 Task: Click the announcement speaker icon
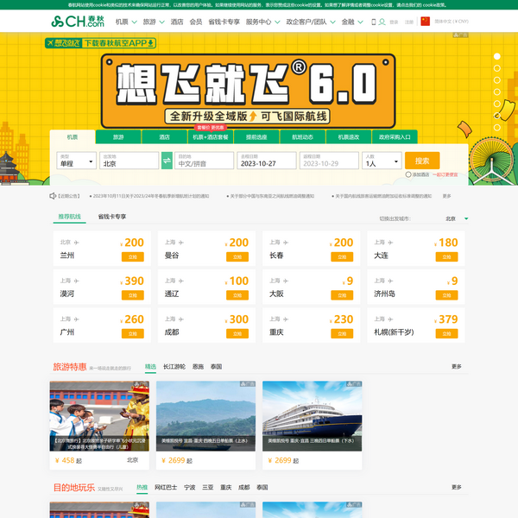click(x=54, y=196)
